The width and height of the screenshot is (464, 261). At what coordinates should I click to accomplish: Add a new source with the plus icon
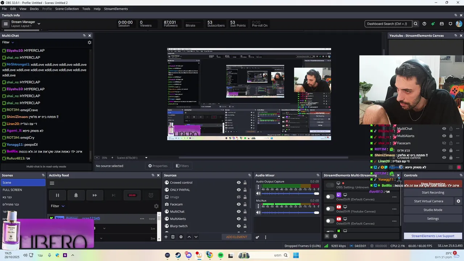166,237
